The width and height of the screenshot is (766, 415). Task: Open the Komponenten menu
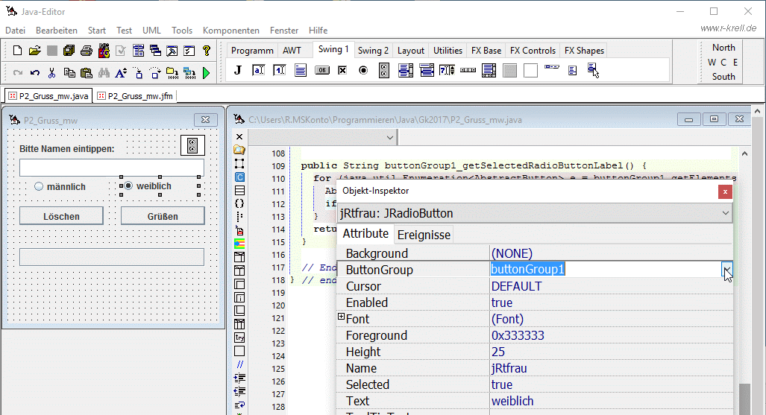(231, 31)
